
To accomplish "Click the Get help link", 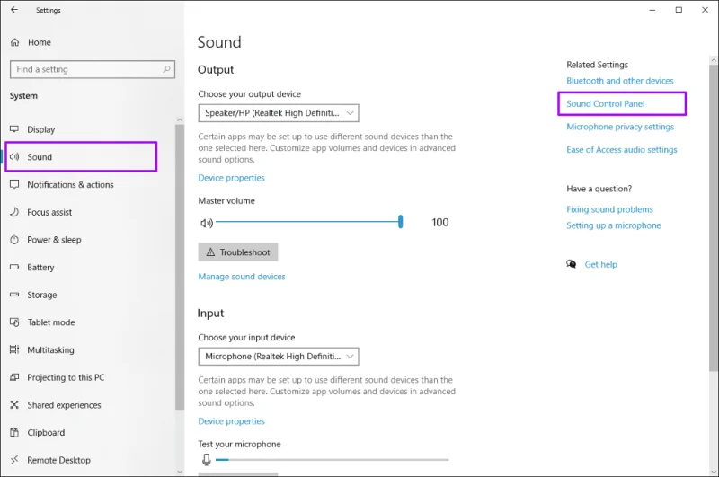I will click(x=600, y=264).
